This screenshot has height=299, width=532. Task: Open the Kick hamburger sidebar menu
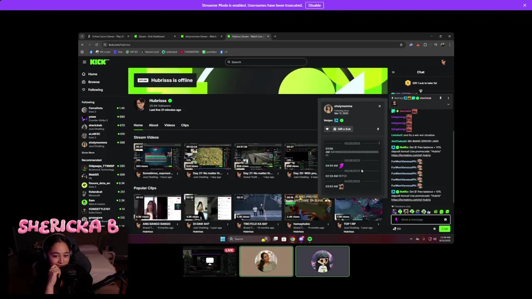(x=84, y=62)
